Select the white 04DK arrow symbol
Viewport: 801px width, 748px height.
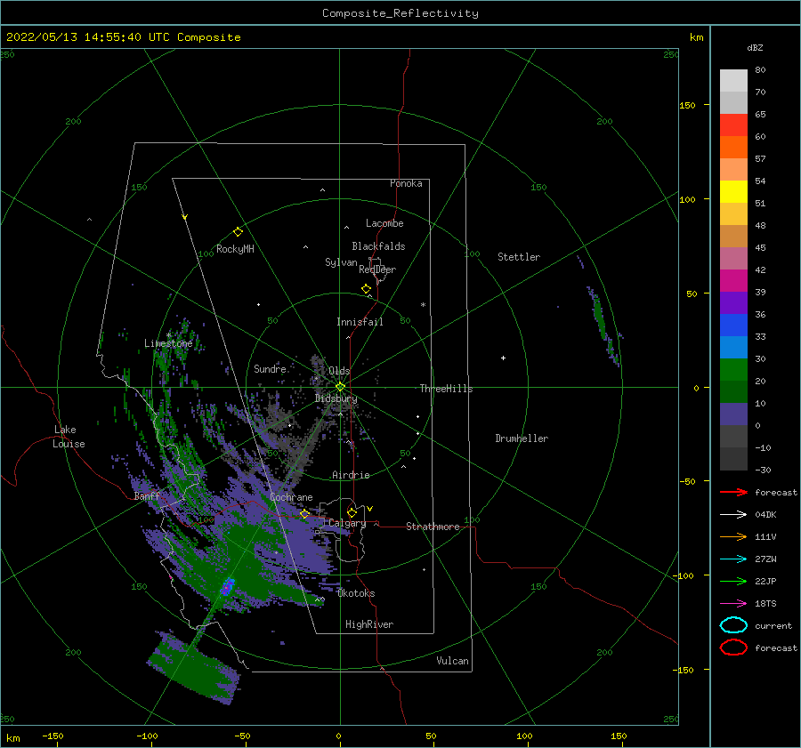[733, 515]
